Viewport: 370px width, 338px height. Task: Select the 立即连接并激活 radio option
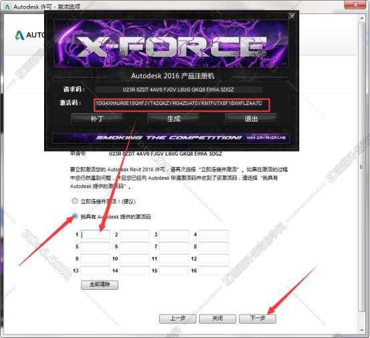pos(75,201)
